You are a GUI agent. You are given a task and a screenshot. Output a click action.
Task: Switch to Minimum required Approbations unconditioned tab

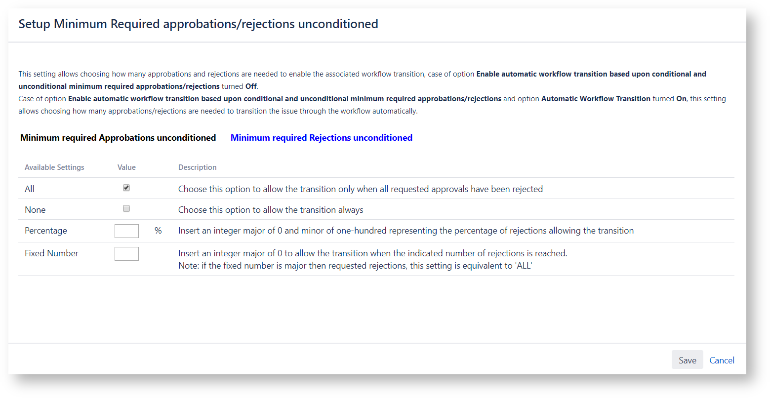(x=118, y=138)
